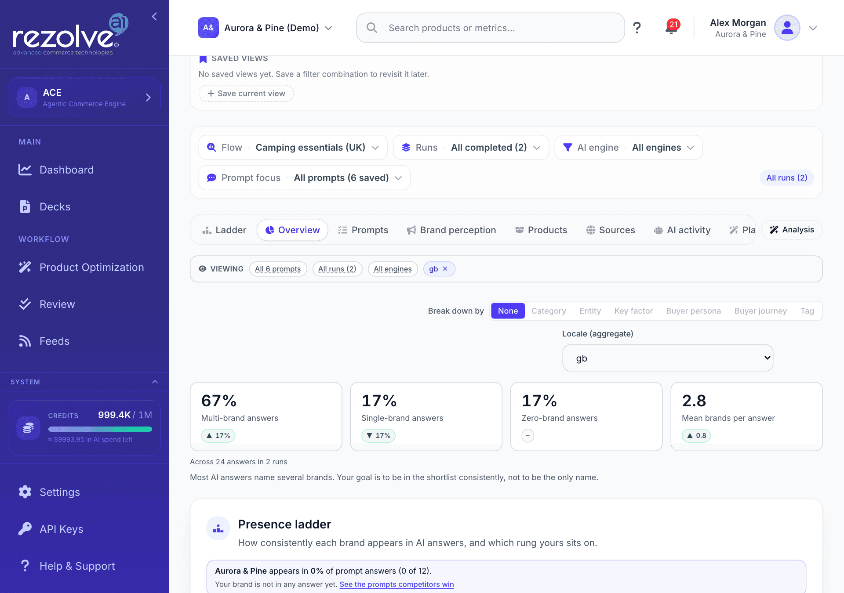
Task: Click the Decks document icon
Action: (25, 207)
